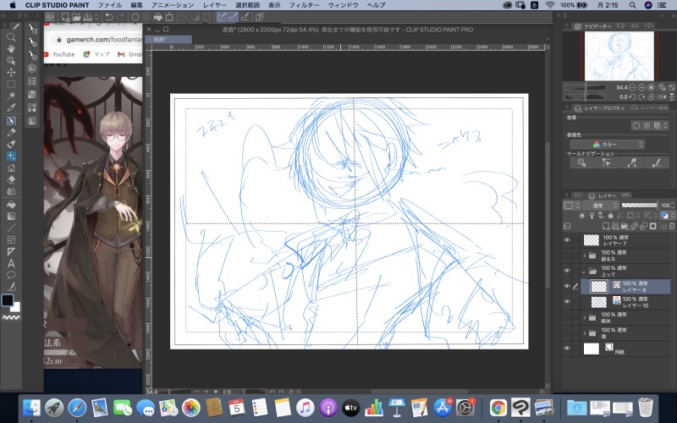Select the Hand move-view tool
The height and width of the screenshot is (423, 677).
click(x=11, y=49)
